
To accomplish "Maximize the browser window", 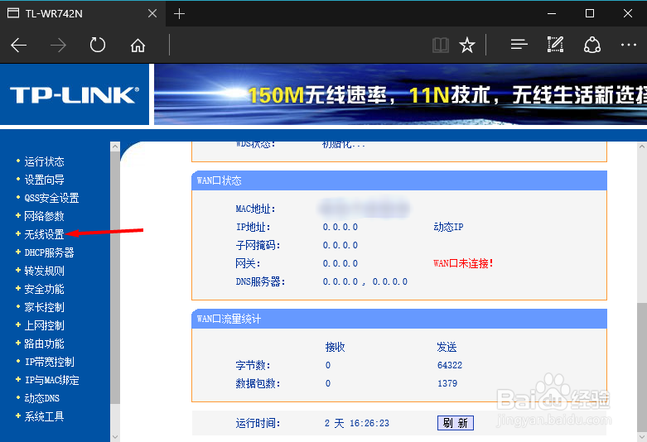I will tap(590, 13).
